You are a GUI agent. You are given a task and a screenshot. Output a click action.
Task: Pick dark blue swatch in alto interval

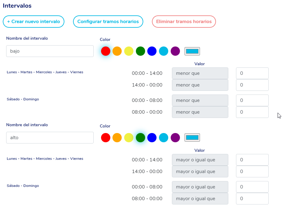[x=152, y=138]
